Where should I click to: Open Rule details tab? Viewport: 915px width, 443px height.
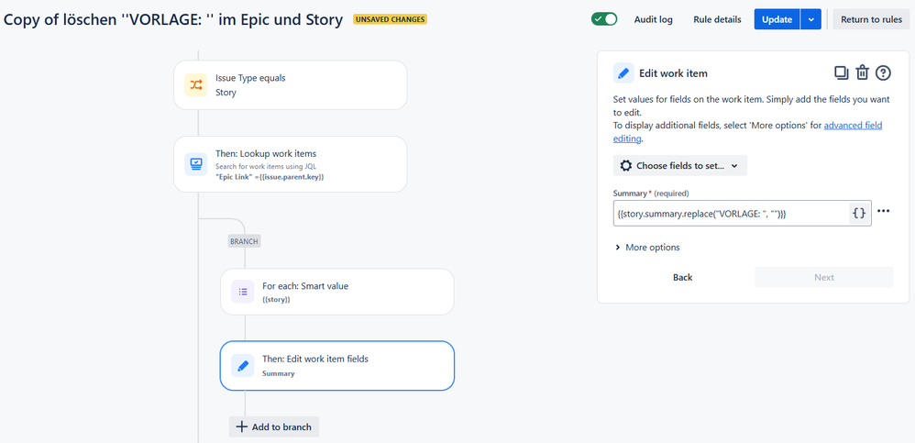point(717,19)
